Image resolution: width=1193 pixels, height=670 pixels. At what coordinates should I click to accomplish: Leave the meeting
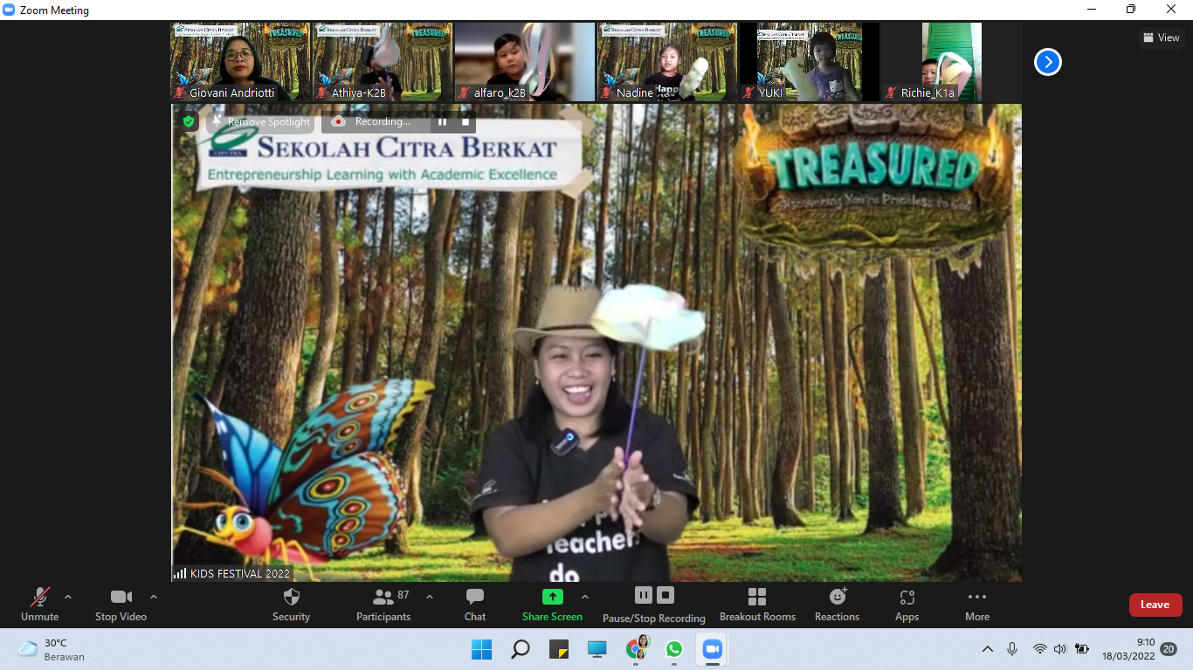point(1155,605)
